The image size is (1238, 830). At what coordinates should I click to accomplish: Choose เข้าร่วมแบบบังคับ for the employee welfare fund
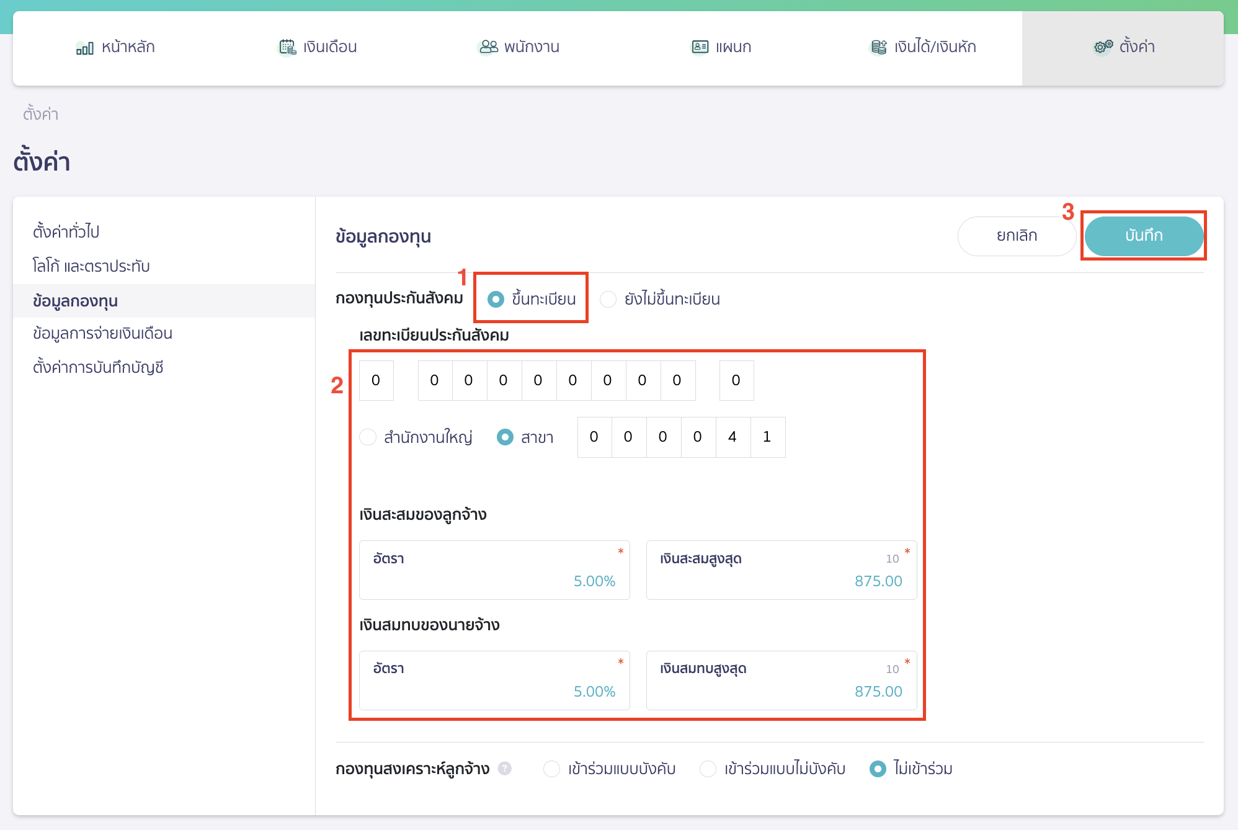click(551, 769)
